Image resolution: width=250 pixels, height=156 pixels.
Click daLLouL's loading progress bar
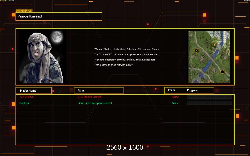coord(209,103)
